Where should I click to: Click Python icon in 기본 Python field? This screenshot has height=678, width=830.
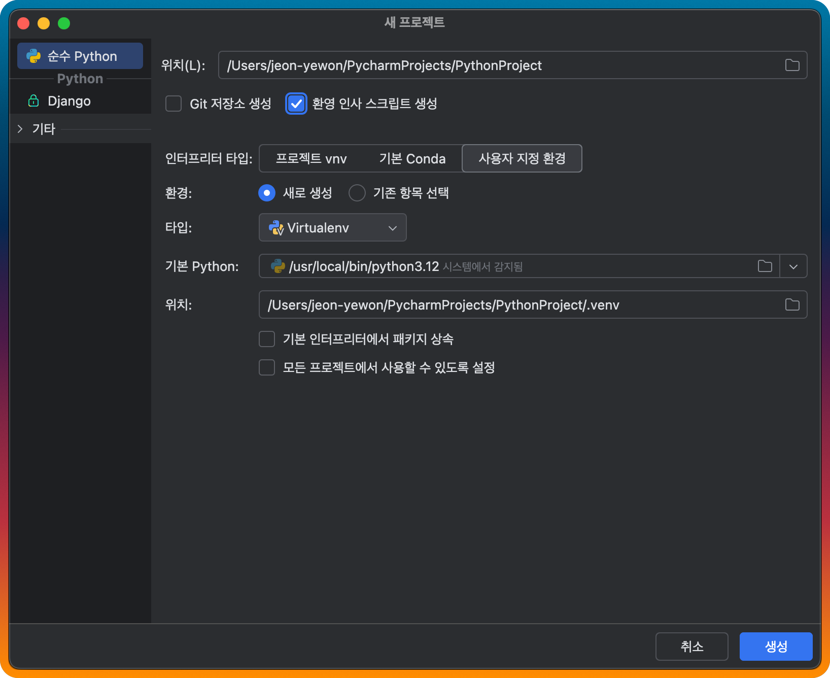point(278,266)
